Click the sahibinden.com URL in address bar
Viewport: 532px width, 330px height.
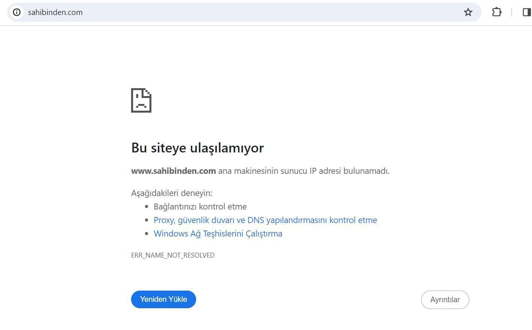coord(55,12)
